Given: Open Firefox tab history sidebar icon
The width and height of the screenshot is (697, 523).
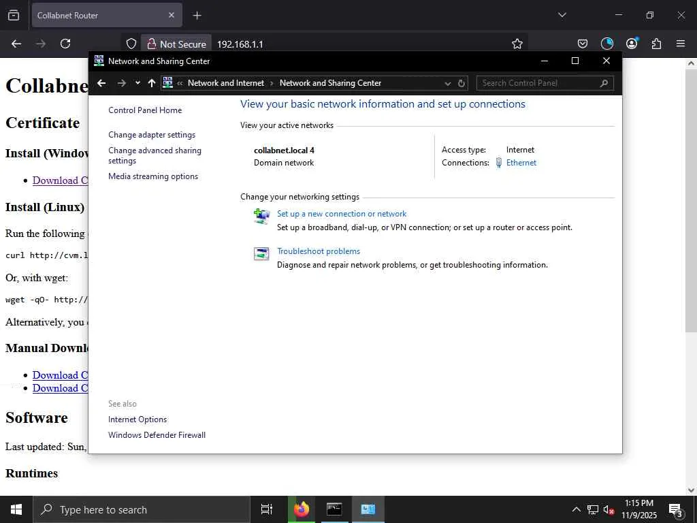Looking at the screenshot, I should pyautogui.click(x=14, y=15).
